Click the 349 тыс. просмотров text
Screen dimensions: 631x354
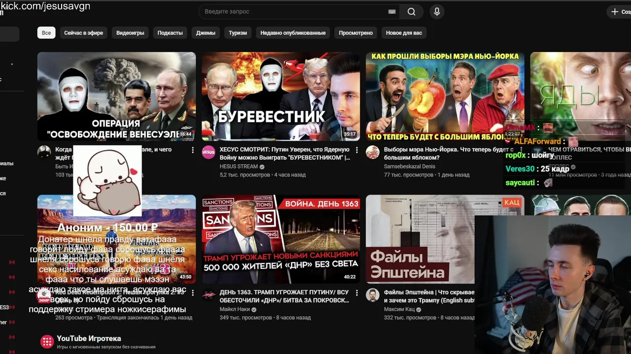point(245,318)
